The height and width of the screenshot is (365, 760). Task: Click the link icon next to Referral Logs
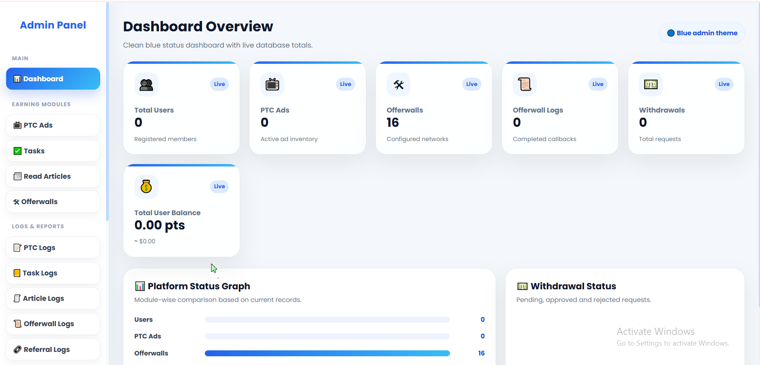pos(17,350)
